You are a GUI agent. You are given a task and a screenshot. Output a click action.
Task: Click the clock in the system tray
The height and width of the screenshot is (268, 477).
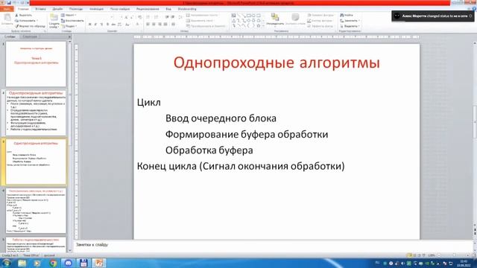tap(464, 263)
